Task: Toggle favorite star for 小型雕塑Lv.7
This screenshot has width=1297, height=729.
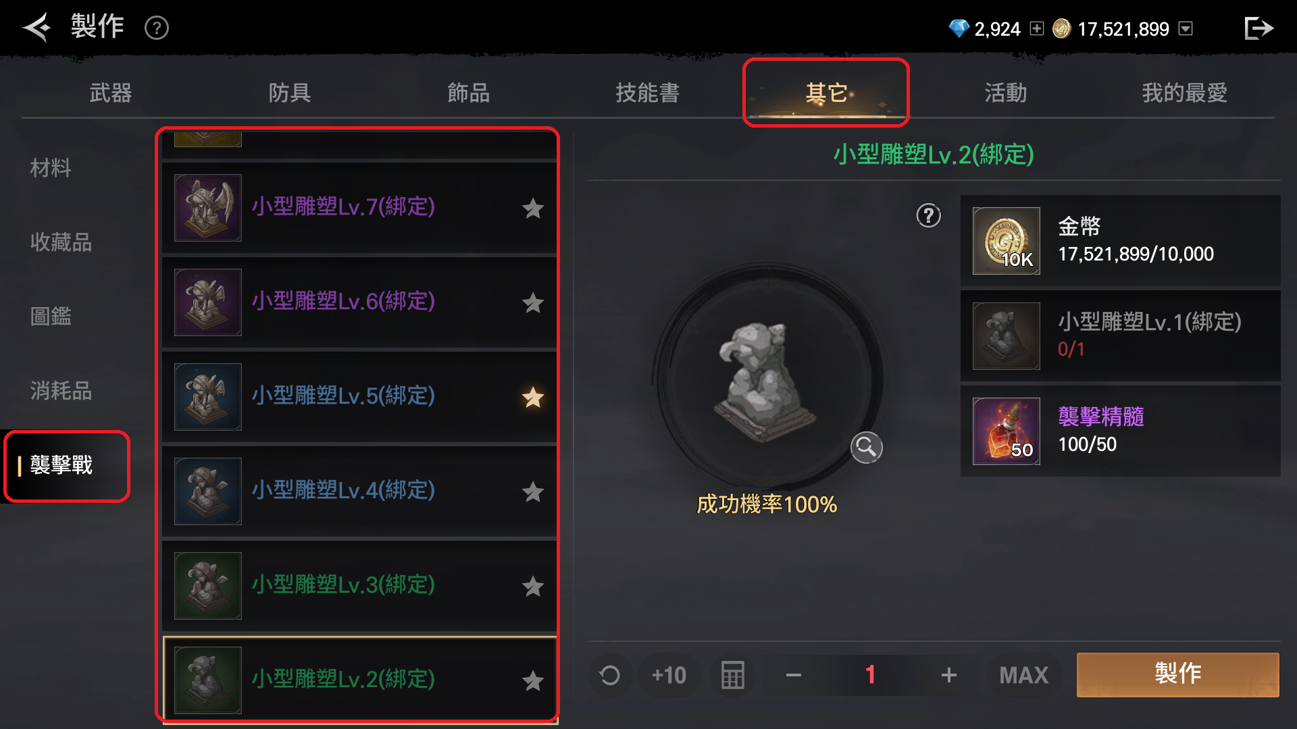Action: [533, 208]
